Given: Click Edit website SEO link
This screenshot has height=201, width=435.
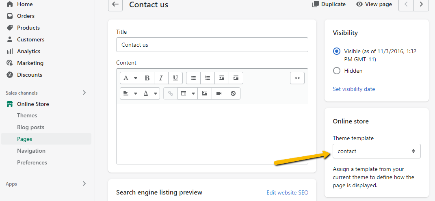Looking at the screenshot, I should (x=287, y=192).
